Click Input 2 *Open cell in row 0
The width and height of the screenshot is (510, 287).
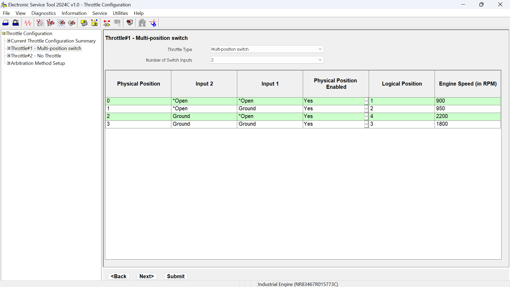click(x=204, y=101)
